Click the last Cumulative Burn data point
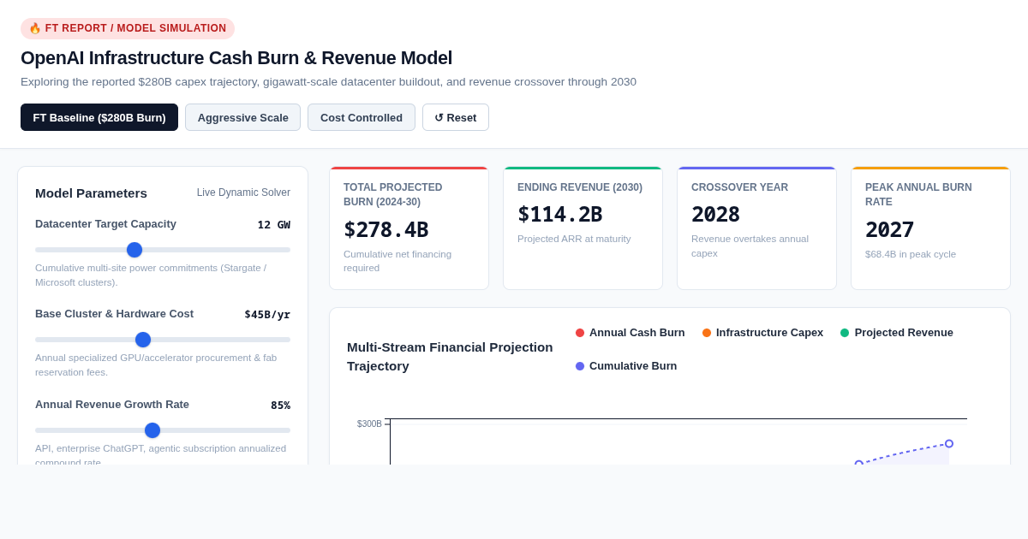1028x539 pixels. tap(949, 444)
